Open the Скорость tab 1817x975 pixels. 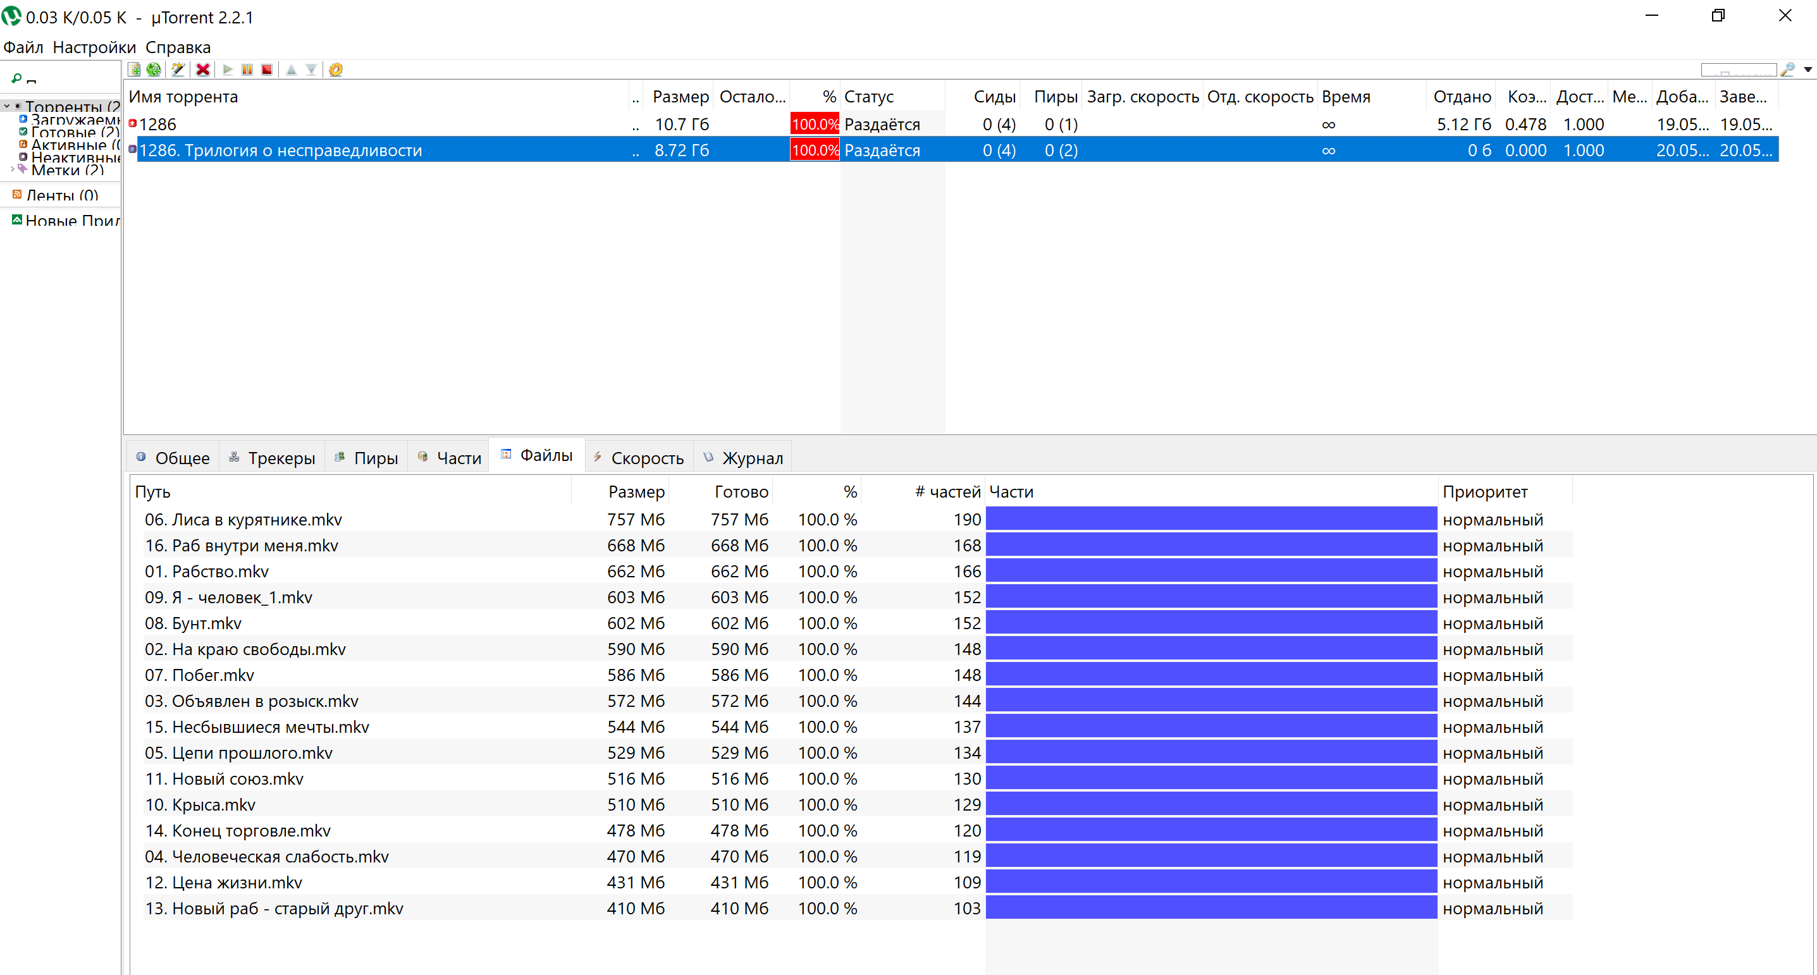coord(639,458)
